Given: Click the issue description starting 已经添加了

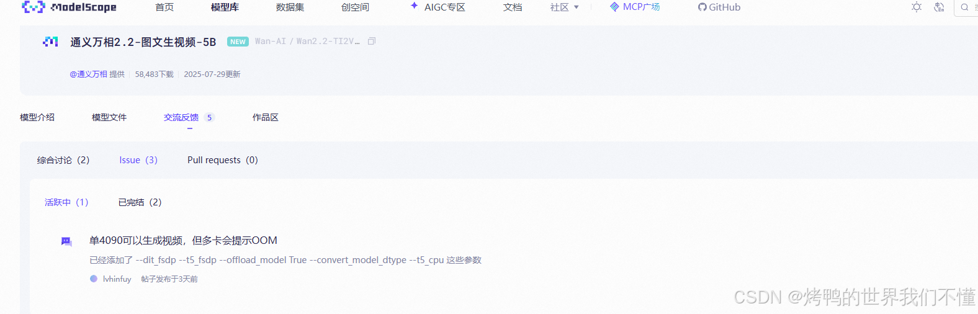Looking at the screenshot, I should click(285, 260).
